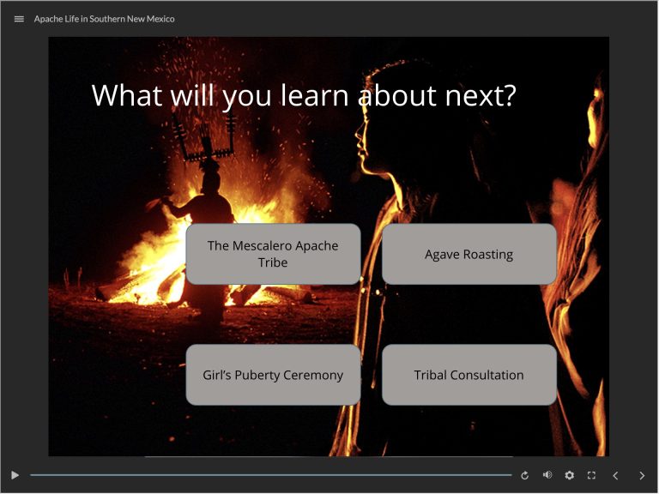Advance with the next slide arrow
The height and width of the screenshot is (494, 659).
(x=641, y=475)
